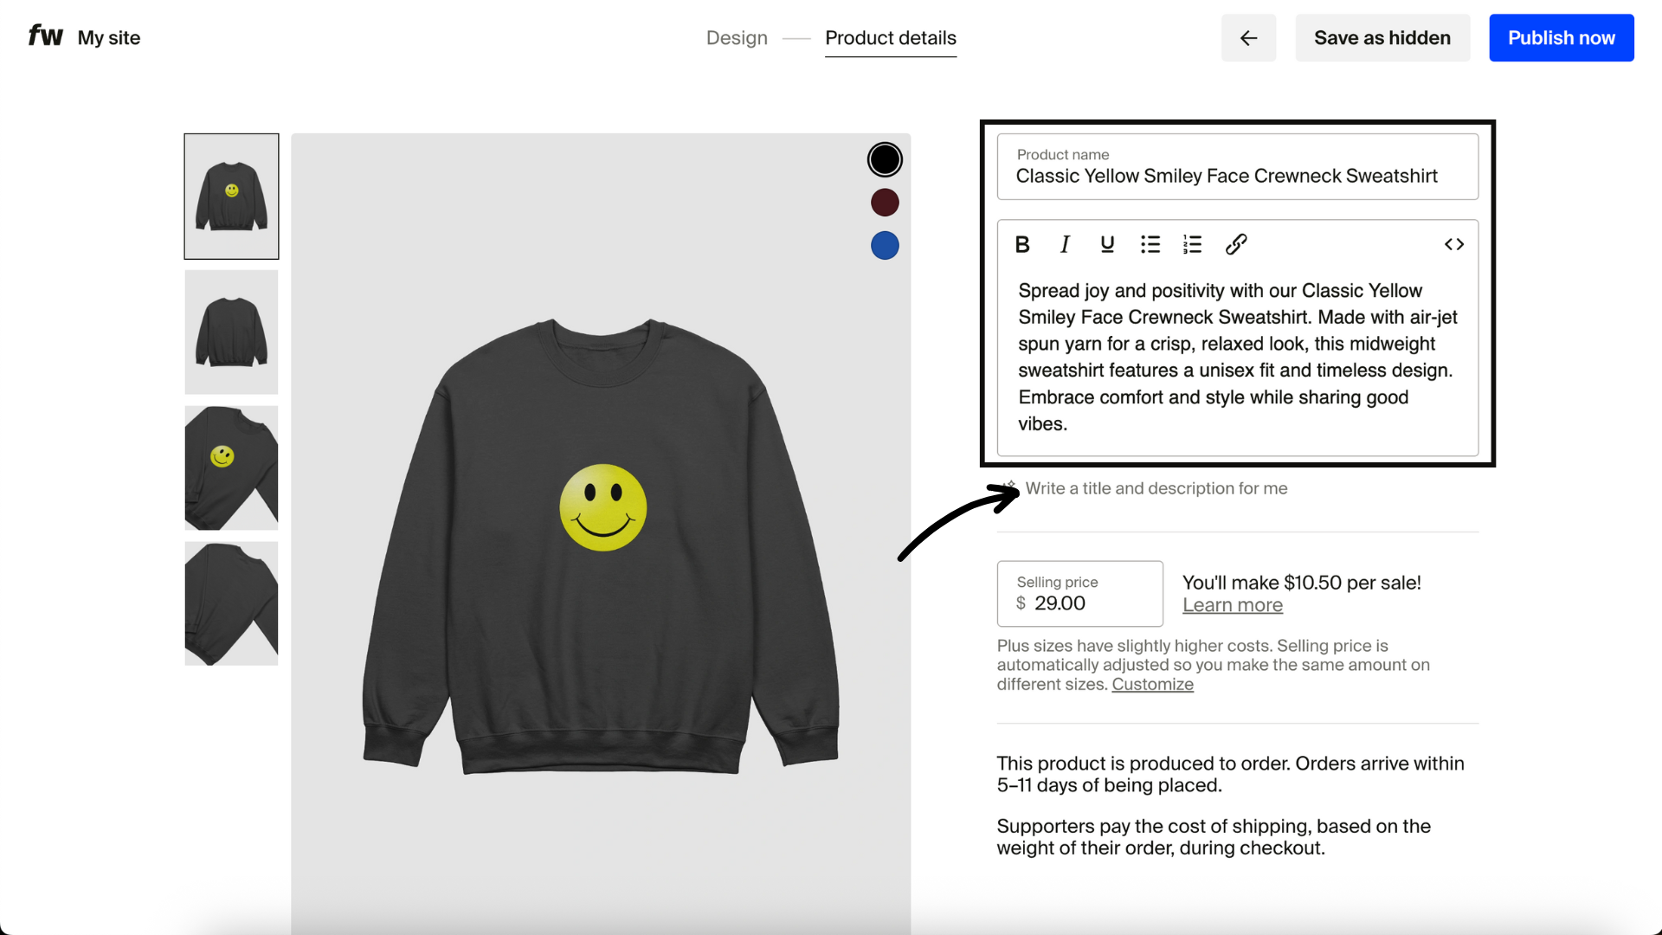Generate title and description automatically

pyautogui.click(x=1144, y=488)
